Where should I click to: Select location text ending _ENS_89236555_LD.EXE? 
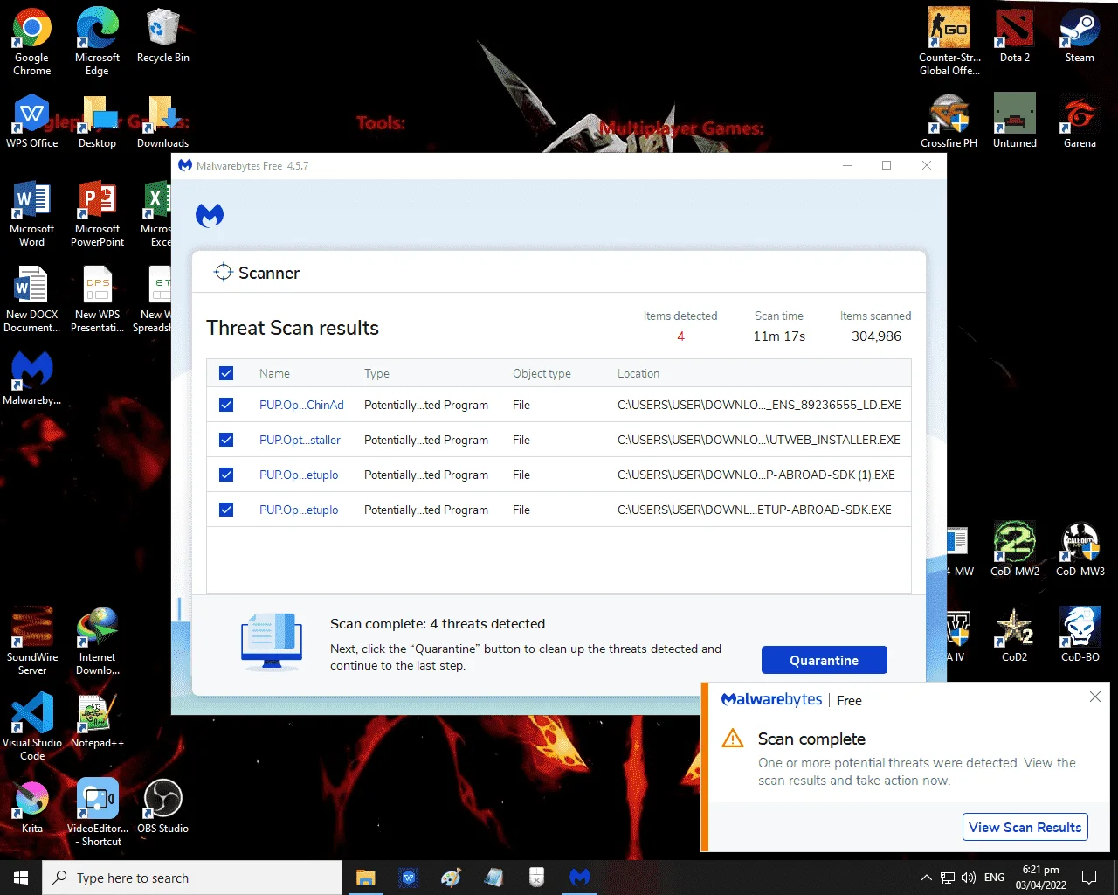pos(759,405)
